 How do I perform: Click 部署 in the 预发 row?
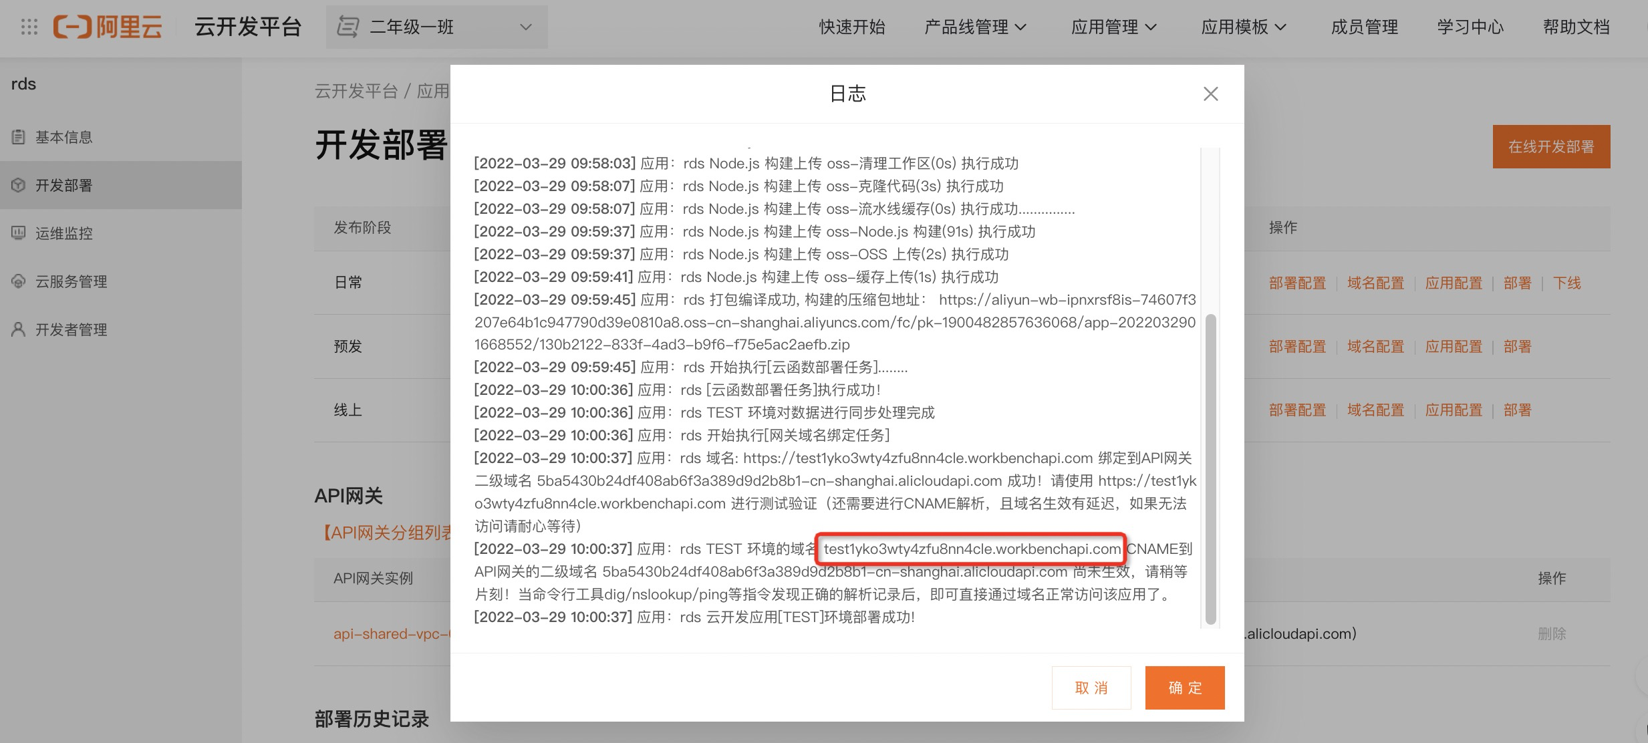point(1517,347)
